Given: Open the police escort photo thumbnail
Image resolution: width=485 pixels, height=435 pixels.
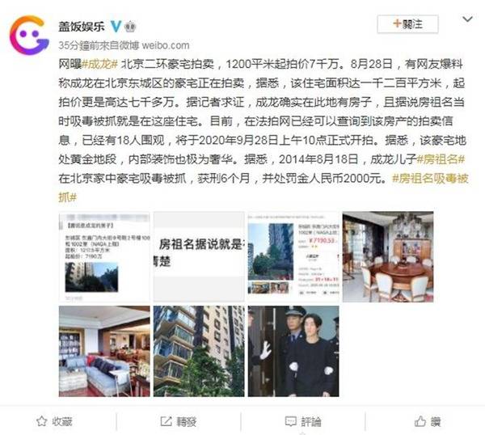Looking at the screenshot, I should [293, 351].
